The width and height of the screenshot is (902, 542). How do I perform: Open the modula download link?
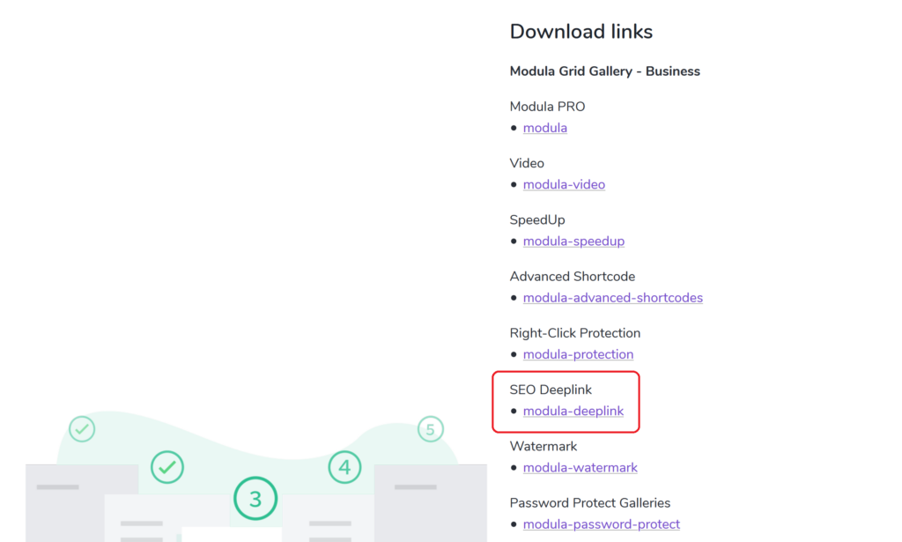click(x=544, y=127)
